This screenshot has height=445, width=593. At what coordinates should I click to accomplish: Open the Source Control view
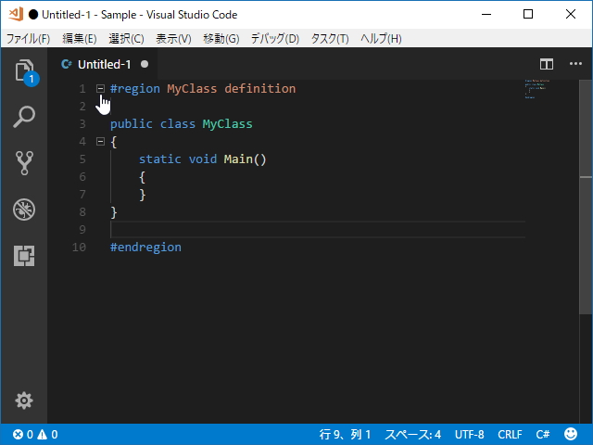(24, 163)
